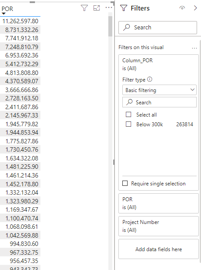Select the cell 11,262,597.80
201x270 pixels.
[x=20, y=21]
